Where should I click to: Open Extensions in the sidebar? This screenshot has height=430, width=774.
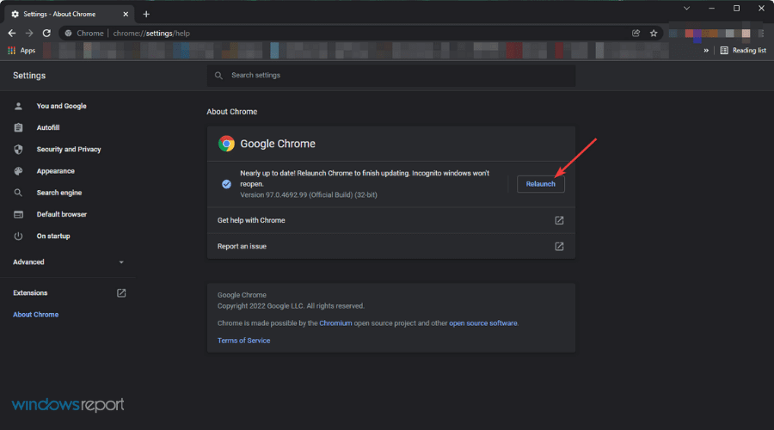pos(30,292)
